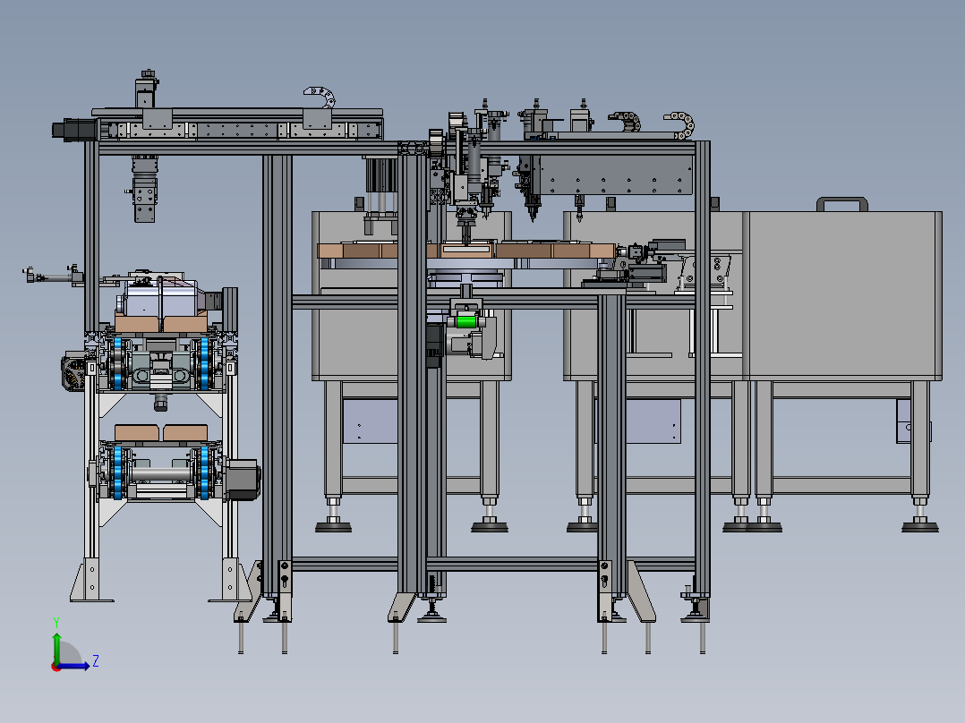Viewport: 965px width, 723px height.
Task: Select the black servo motor at the top-left rail end
Action: [74, 130]
